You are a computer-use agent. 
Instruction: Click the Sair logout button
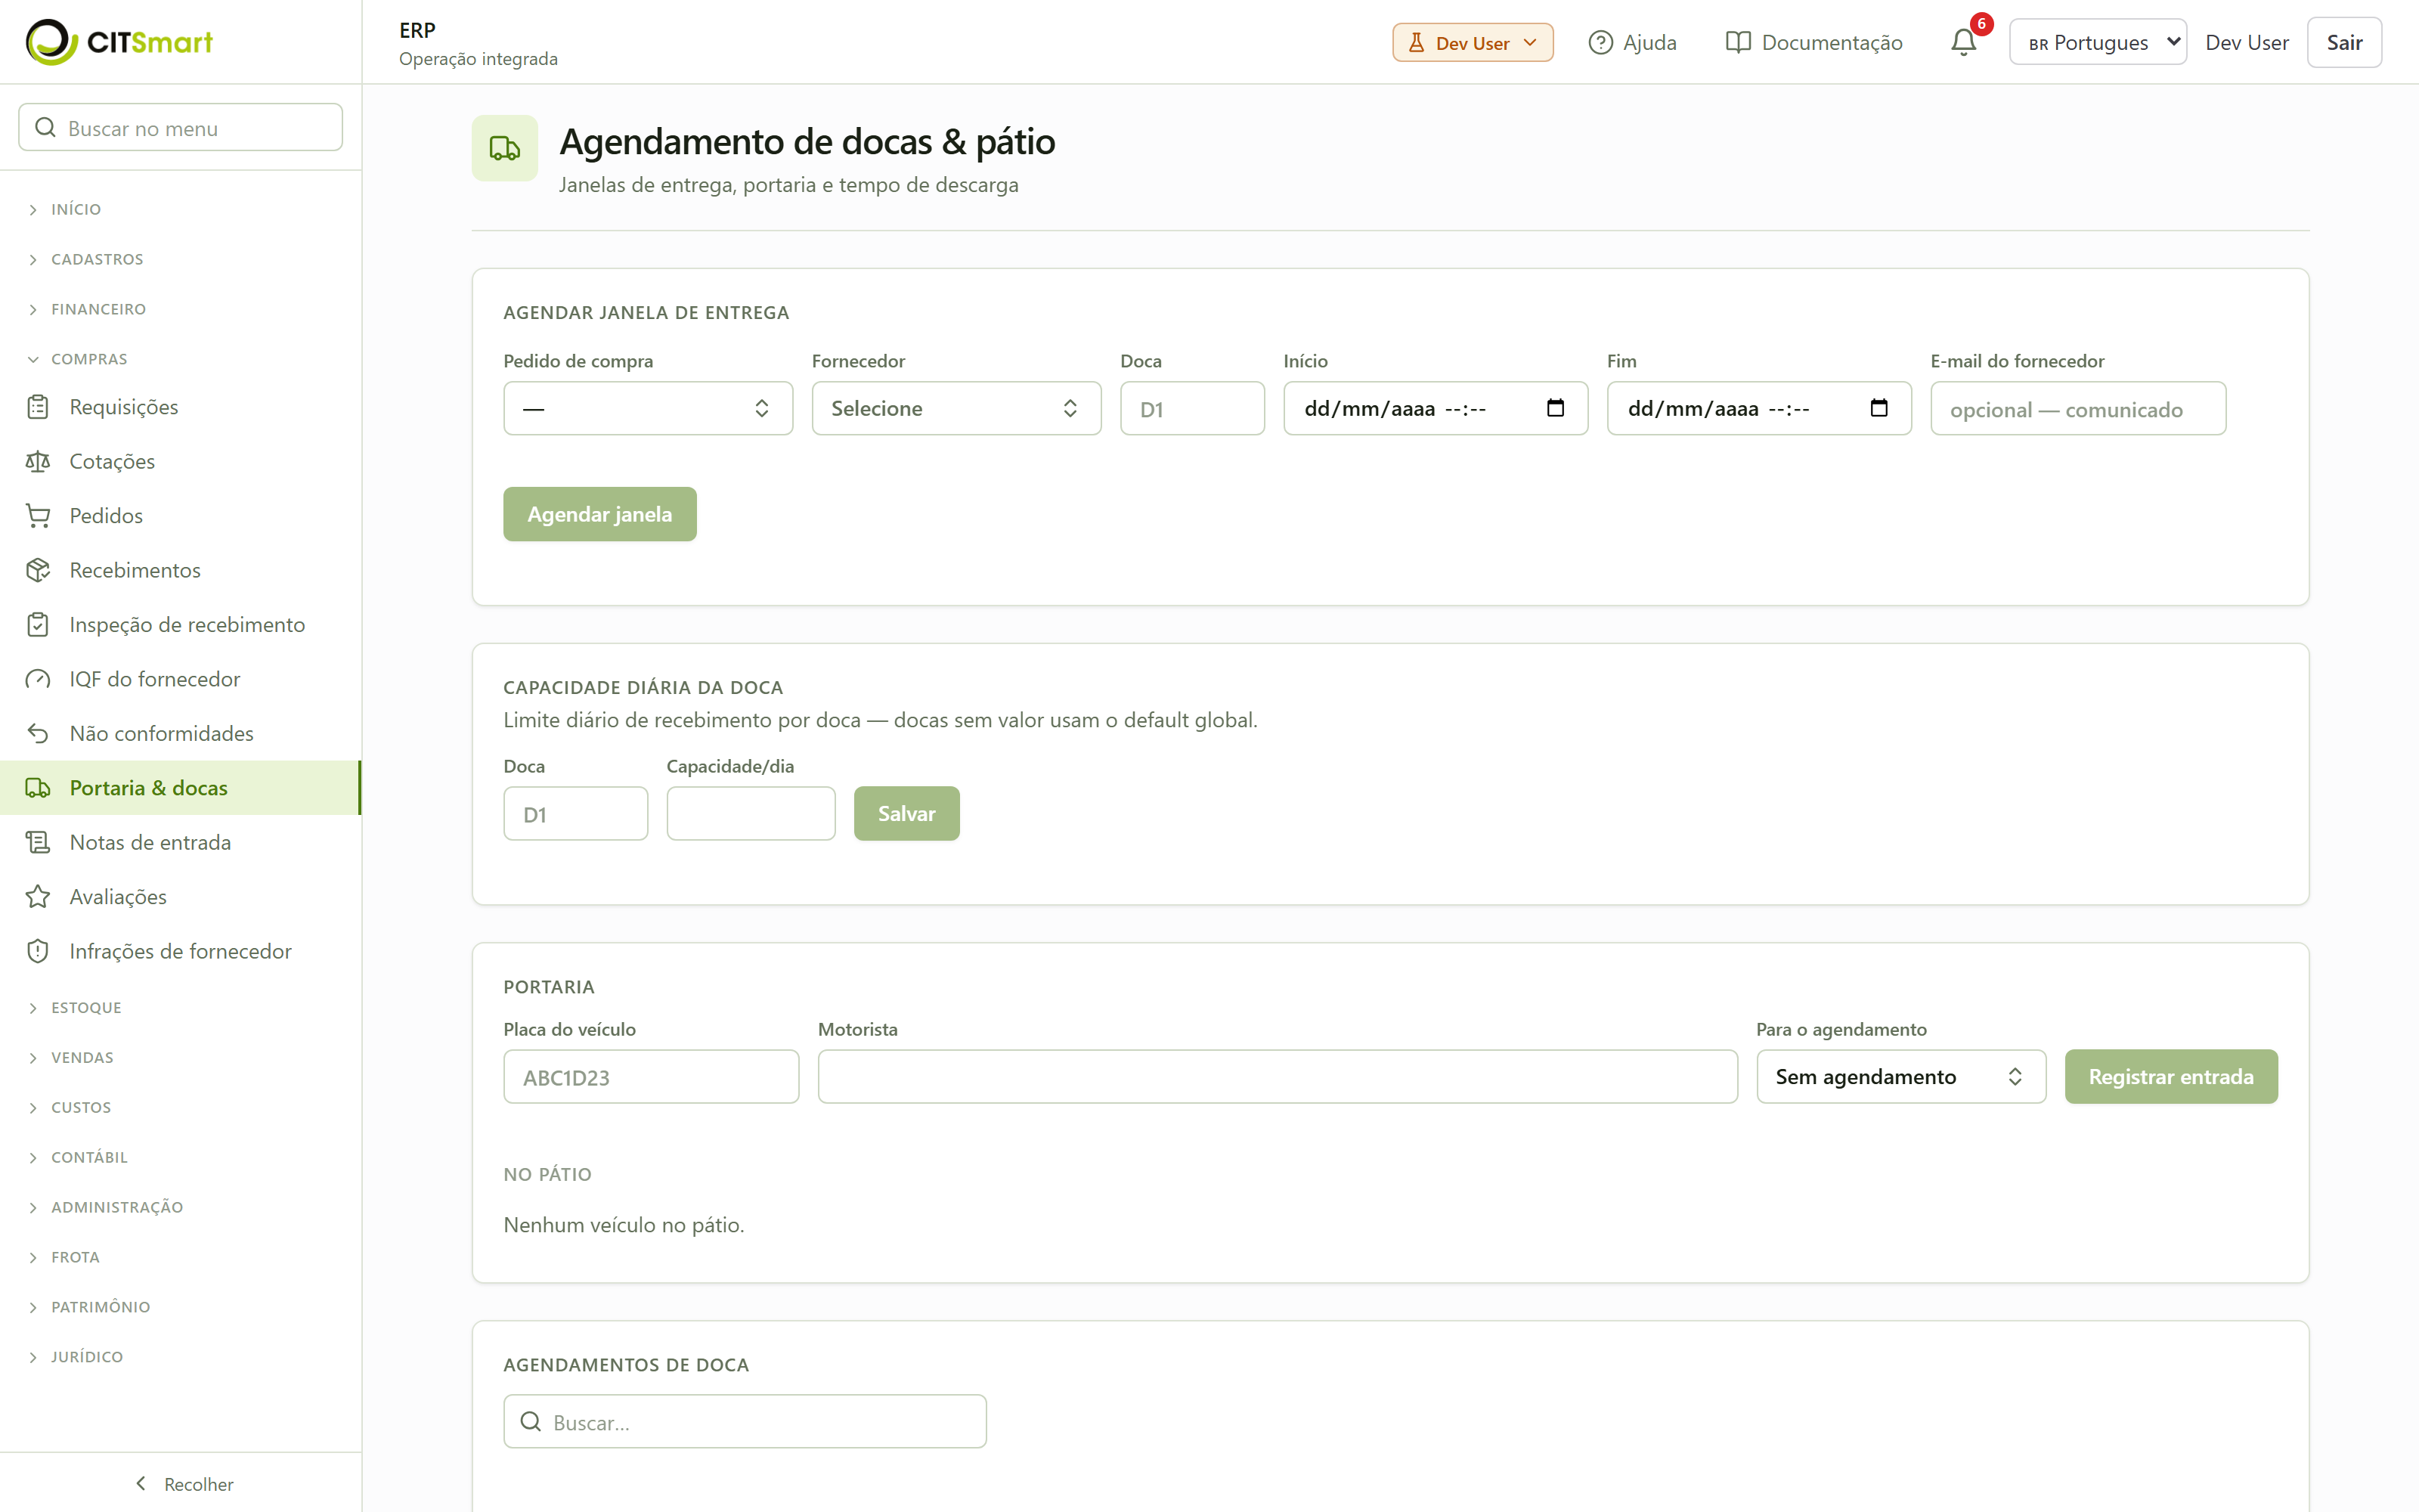2344,42
